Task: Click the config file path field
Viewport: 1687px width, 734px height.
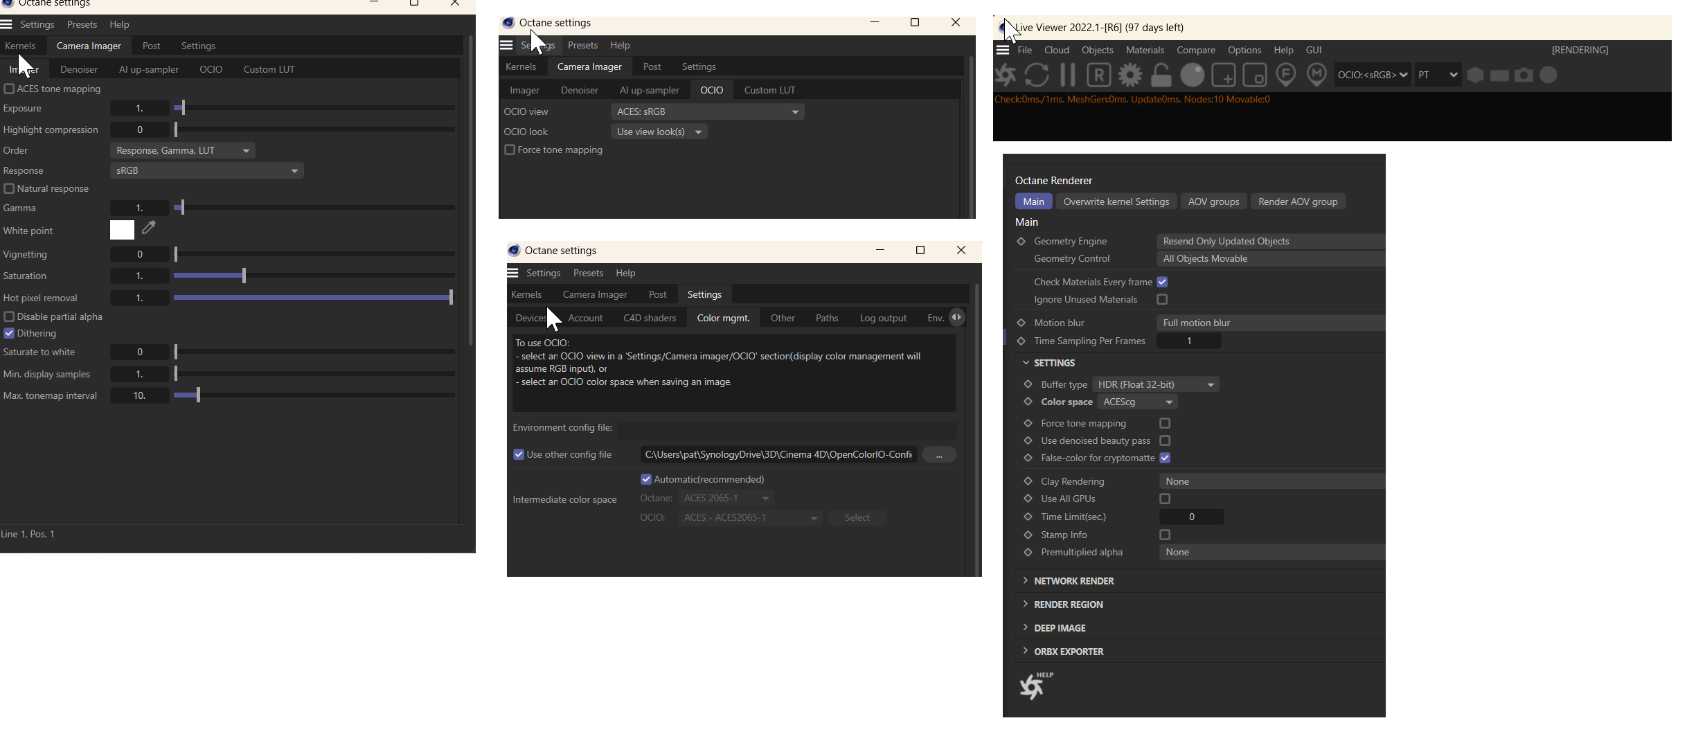Action: [x=778, y=454]
